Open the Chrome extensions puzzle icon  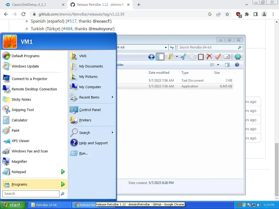tap(247, 14)
